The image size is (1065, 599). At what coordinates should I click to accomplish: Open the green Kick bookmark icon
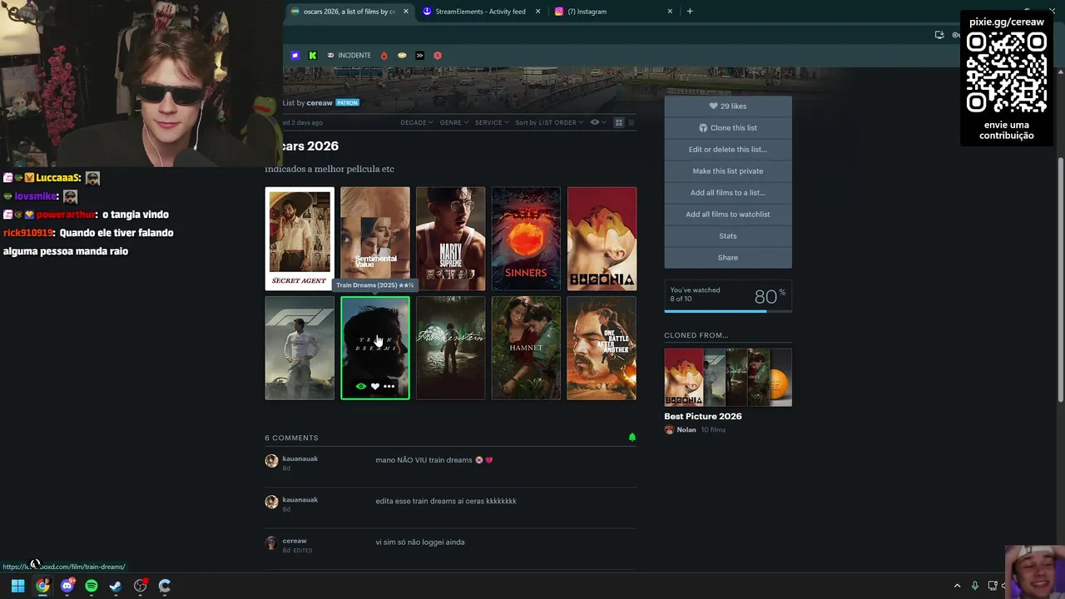tap(313, 56)
